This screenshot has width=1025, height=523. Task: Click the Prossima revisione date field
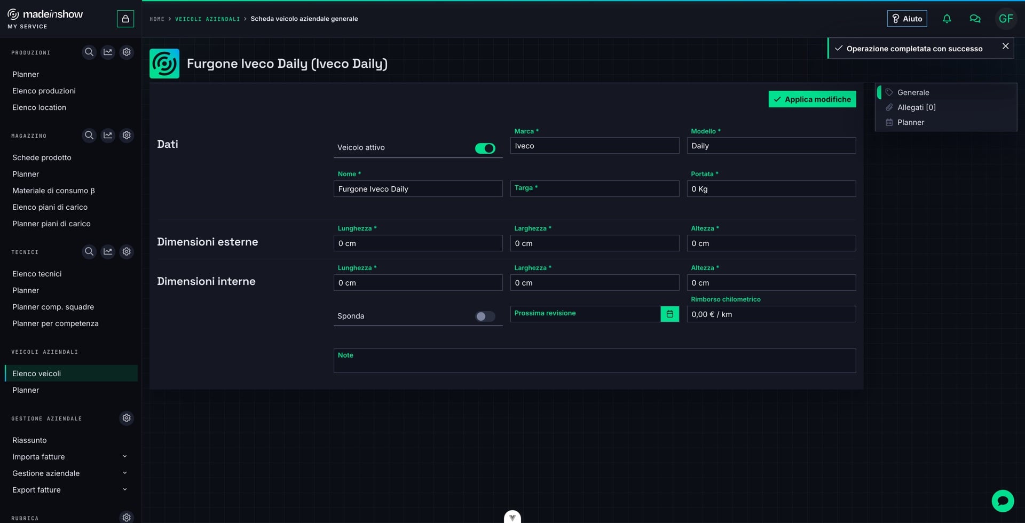585,314
